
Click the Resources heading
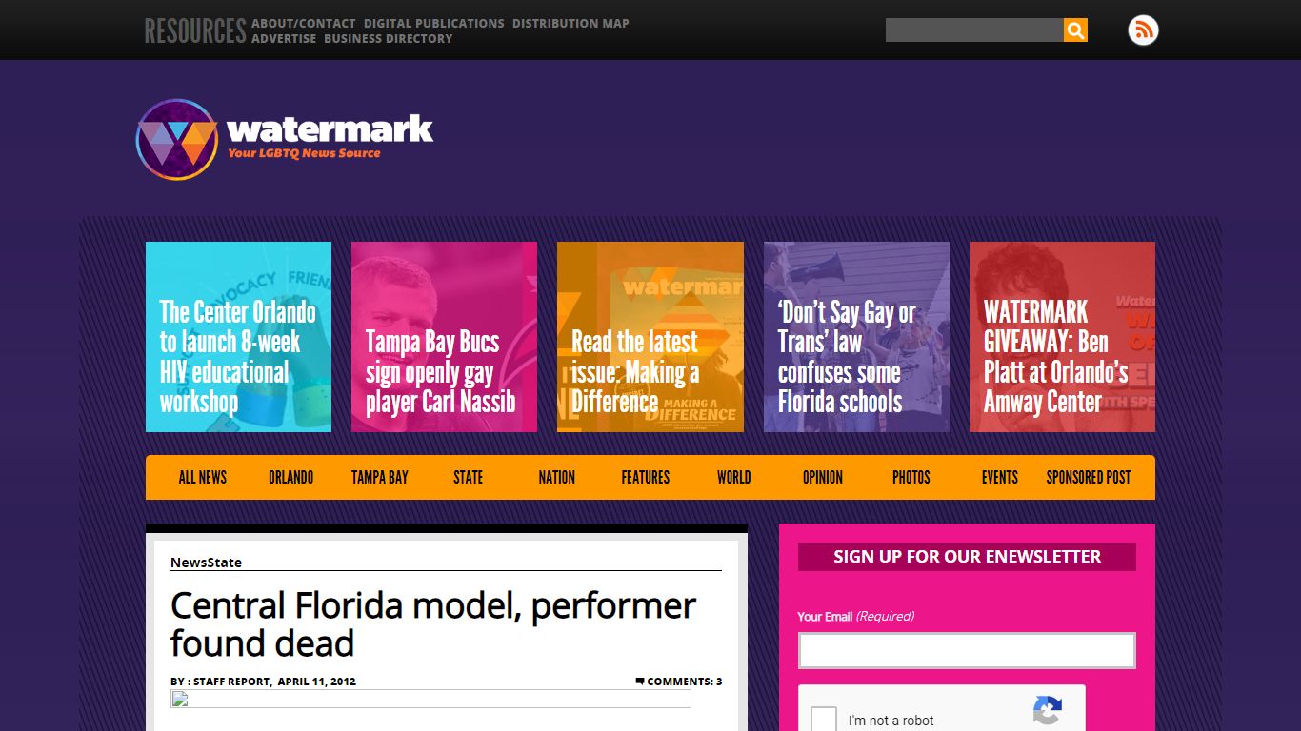[195, 30]
